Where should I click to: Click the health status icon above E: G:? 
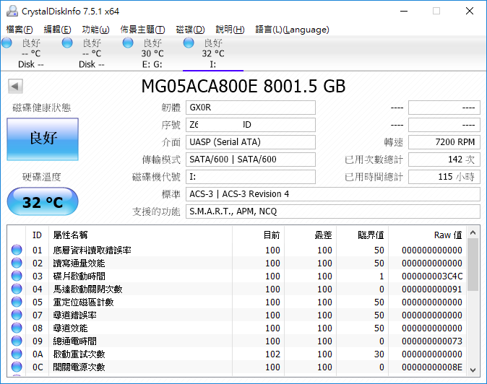pyautogui.click(x=128, y=43)
